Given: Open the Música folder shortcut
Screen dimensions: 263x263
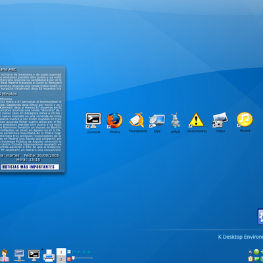Looking at the screenshot, I should click(x=245, y=120).
